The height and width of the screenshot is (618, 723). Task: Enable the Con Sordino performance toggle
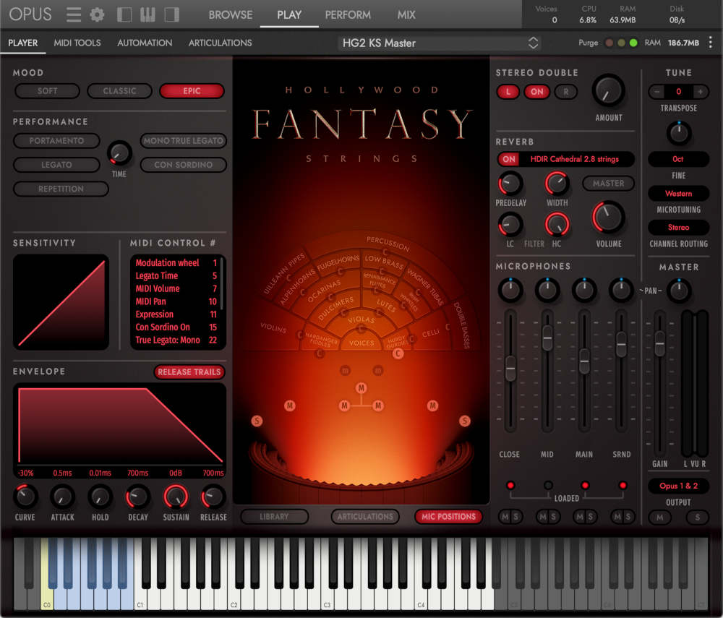183,165
